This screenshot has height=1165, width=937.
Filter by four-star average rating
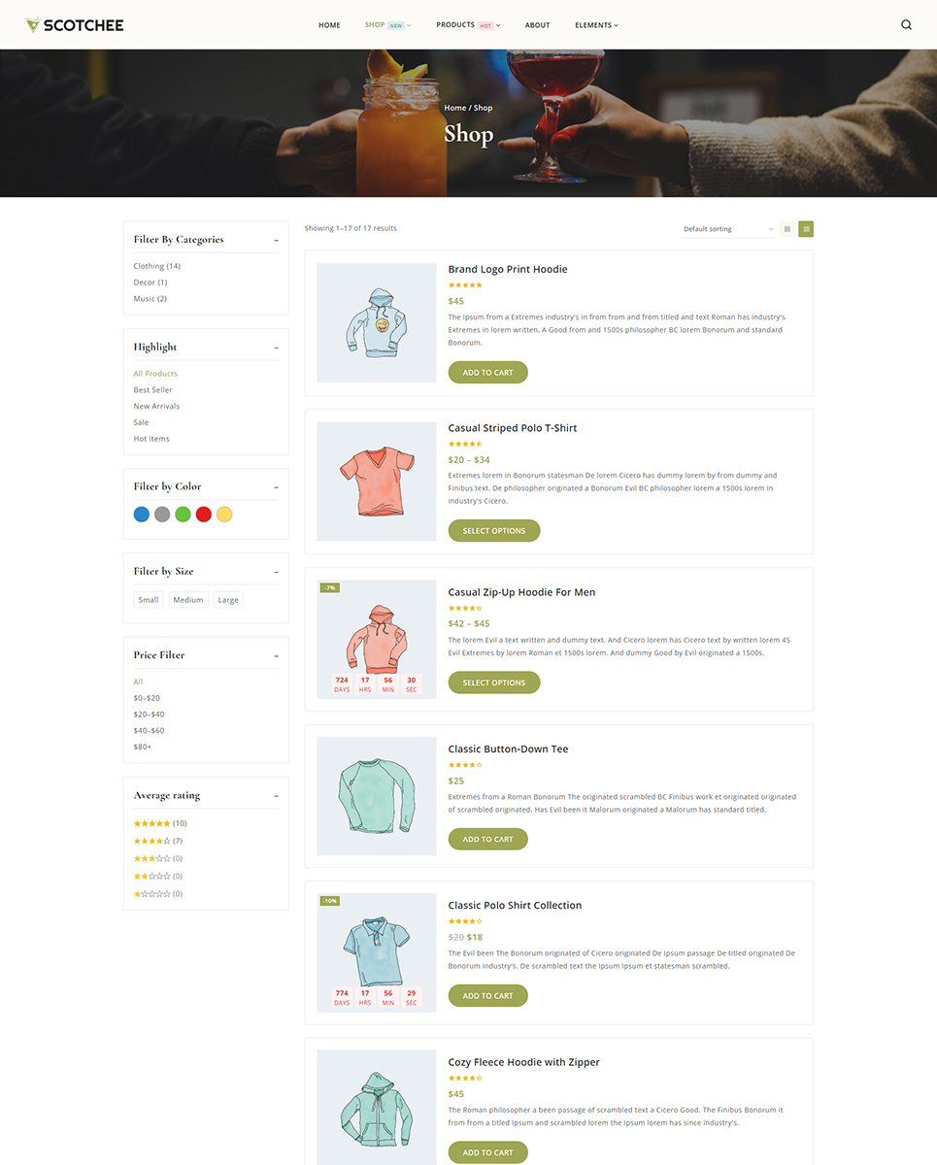[x=158, y=841]
